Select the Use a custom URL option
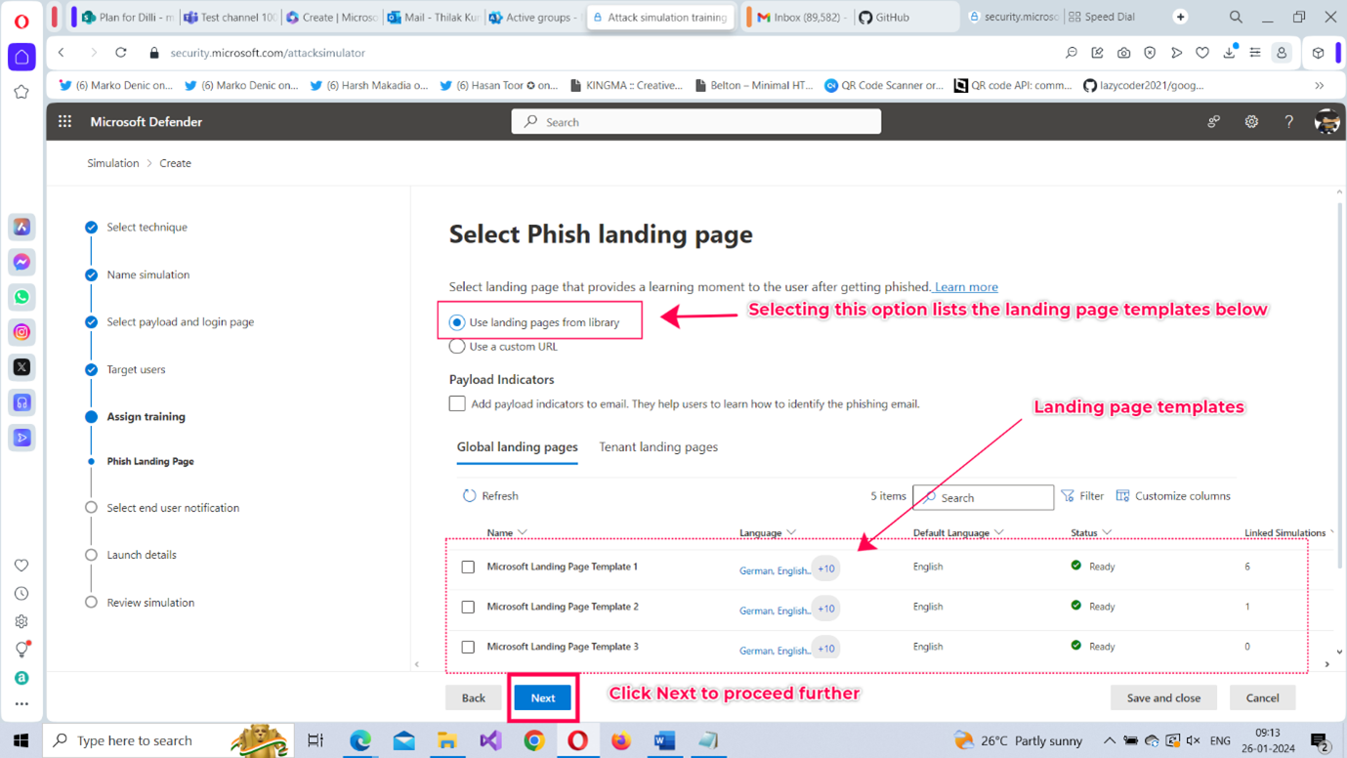Viewport: 1347px width, 758px height. pyautogui.click(x=457, y=347)
